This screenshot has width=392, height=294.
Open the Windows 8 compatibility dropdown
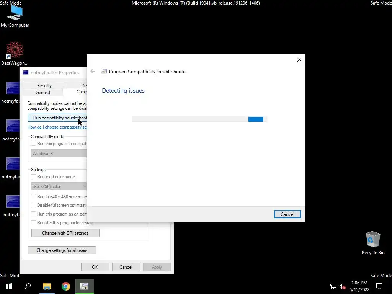[x=59, y=153]
